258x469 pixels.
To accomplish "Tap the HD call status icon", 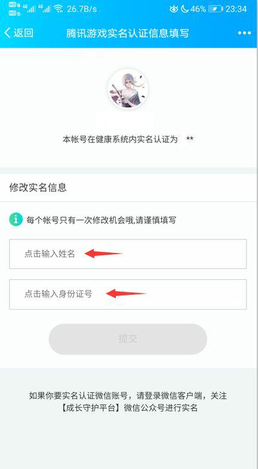I will click(x=13, y=9).
